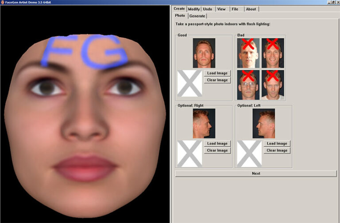Click Load Image in the Good panel

tap(217, 73)
